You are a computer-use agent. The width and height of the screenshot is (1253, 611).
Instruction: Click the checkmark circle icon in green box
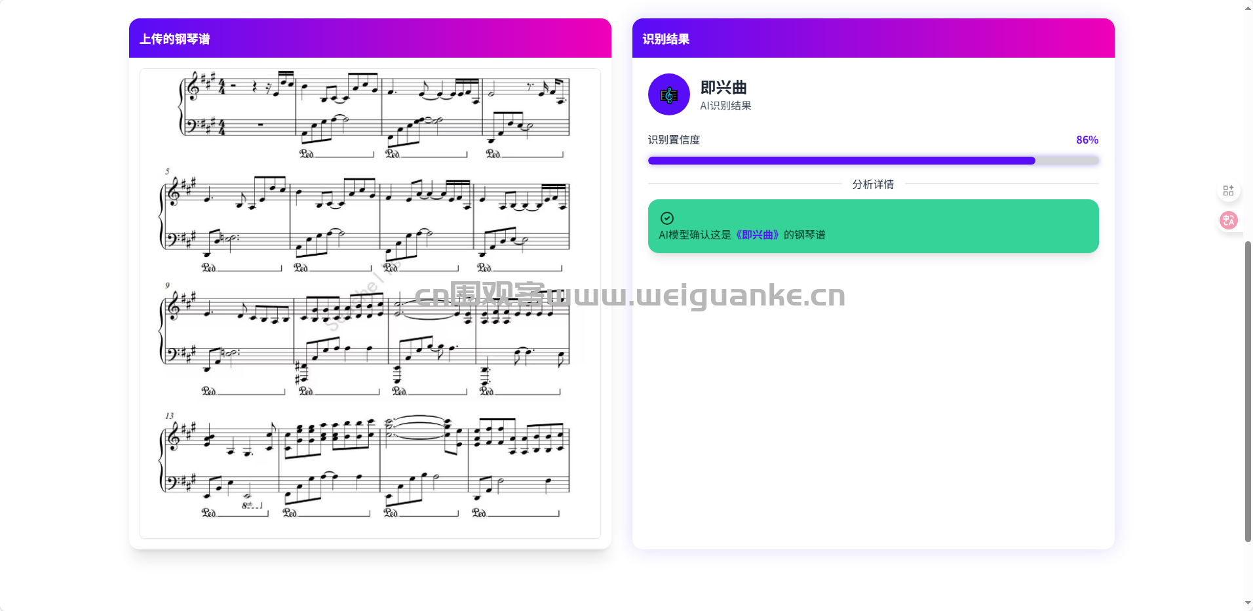tap(666, 218)
